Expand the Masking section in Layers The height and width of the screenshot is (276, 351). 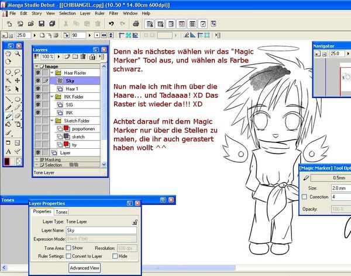[x=36, y=159]
